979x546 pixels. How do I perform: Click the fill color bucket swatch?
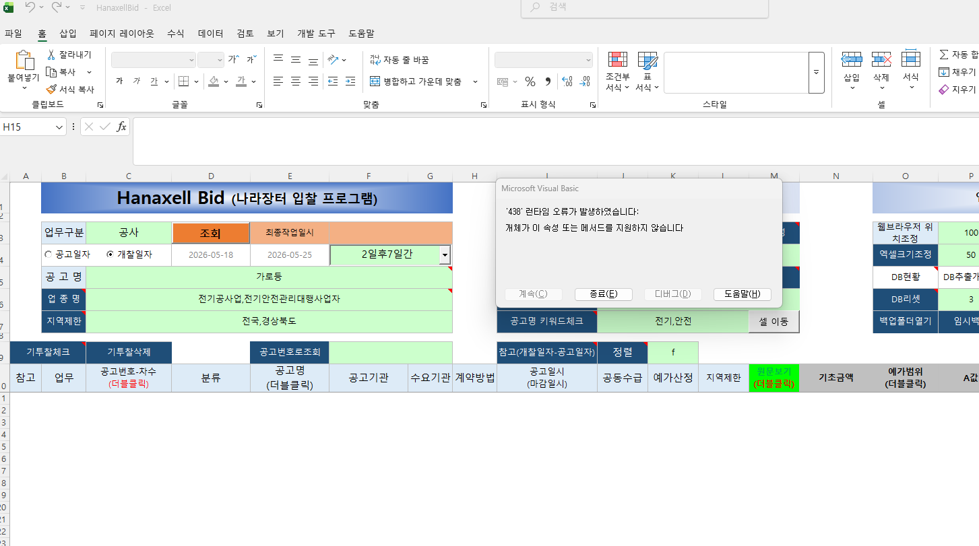(x=214, y=81)
